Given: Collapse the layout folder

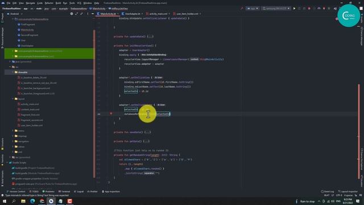Looking at the screenshot, I should [x=13, y=99].
